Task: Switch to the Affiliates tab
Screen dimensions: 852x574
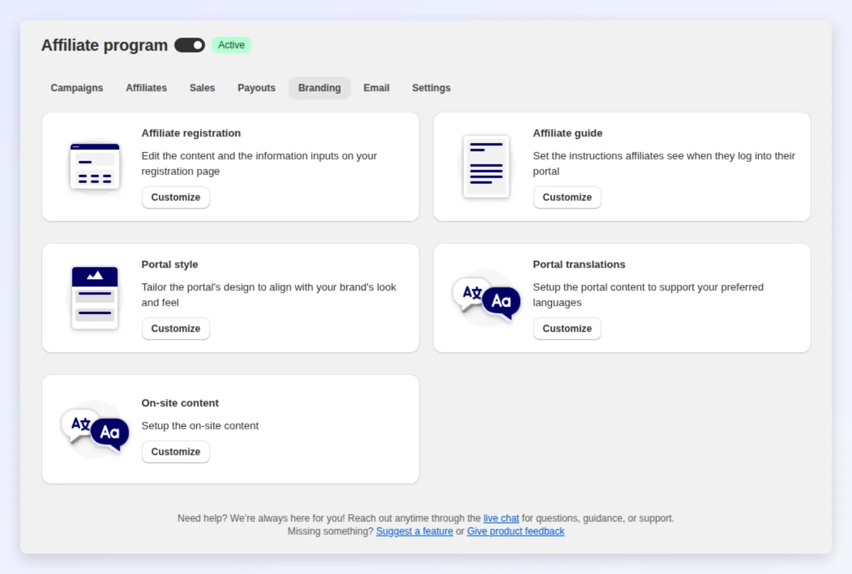Action: 146,88
